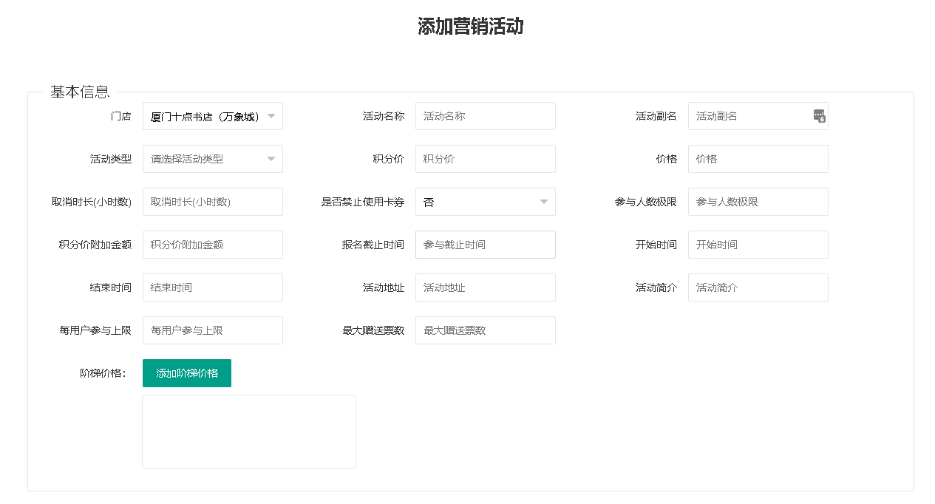Open the 门店 store dropdown

(x=212, y=116)
